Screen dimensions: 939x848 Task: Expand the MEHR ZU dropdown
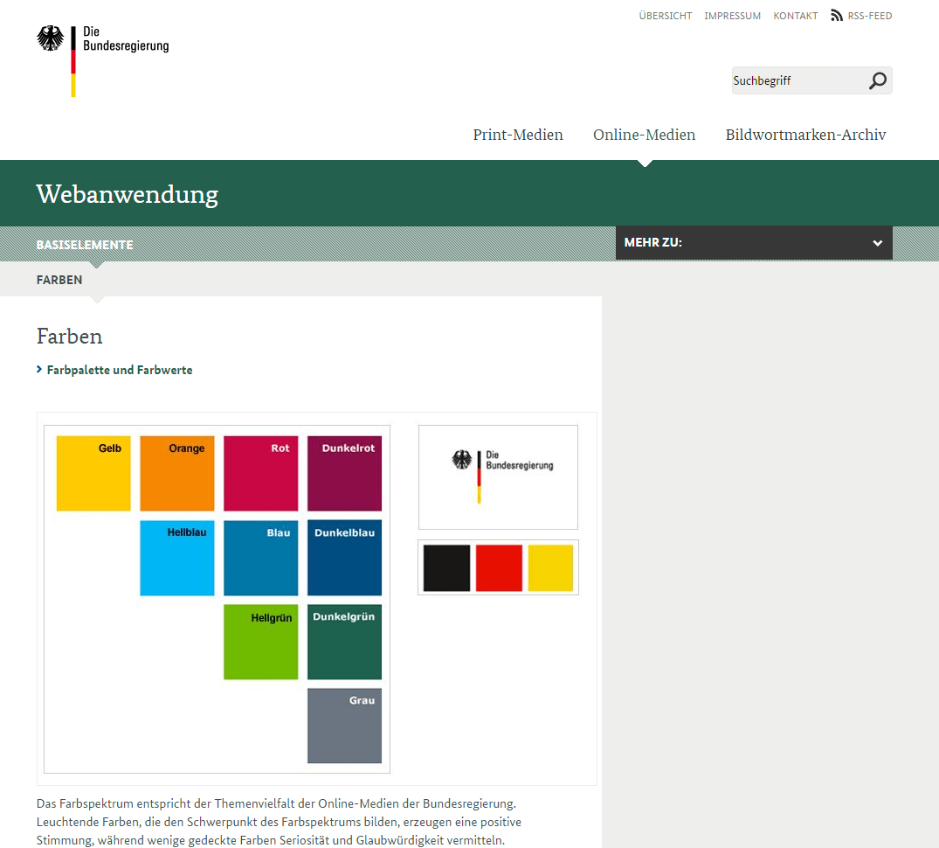tap(754, 243)
